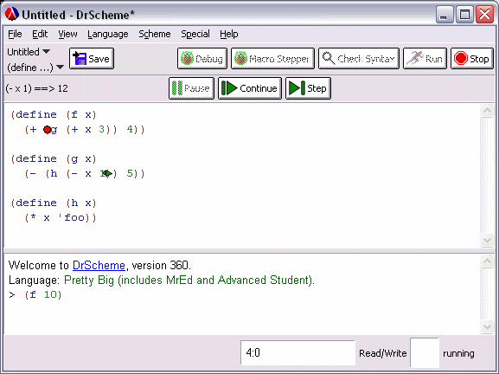Screen dimensions: 499x374
Task: Click the '(define (h x)' line
Action: tap(54, 203)
